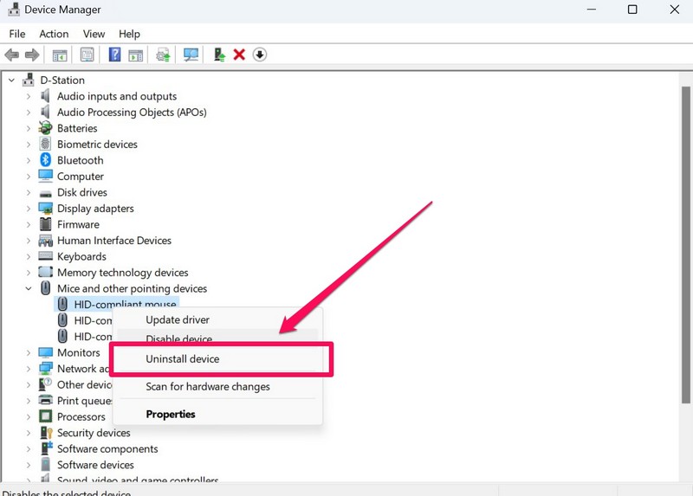Click the Forward arrow in toolbar

click(x=32, y=55)
